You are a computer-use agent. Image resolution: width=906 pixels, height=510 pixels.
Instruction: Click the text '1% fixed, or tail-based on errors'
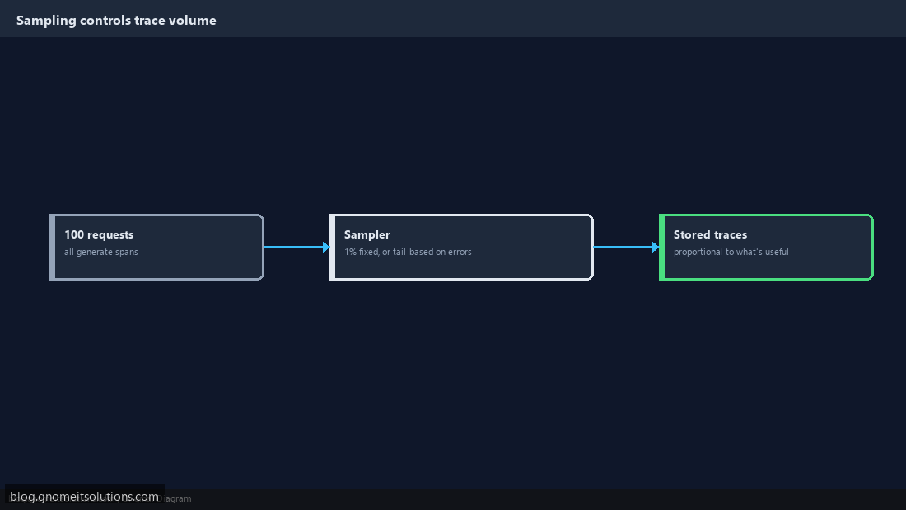pyautogui.click(x=408, y=252)
